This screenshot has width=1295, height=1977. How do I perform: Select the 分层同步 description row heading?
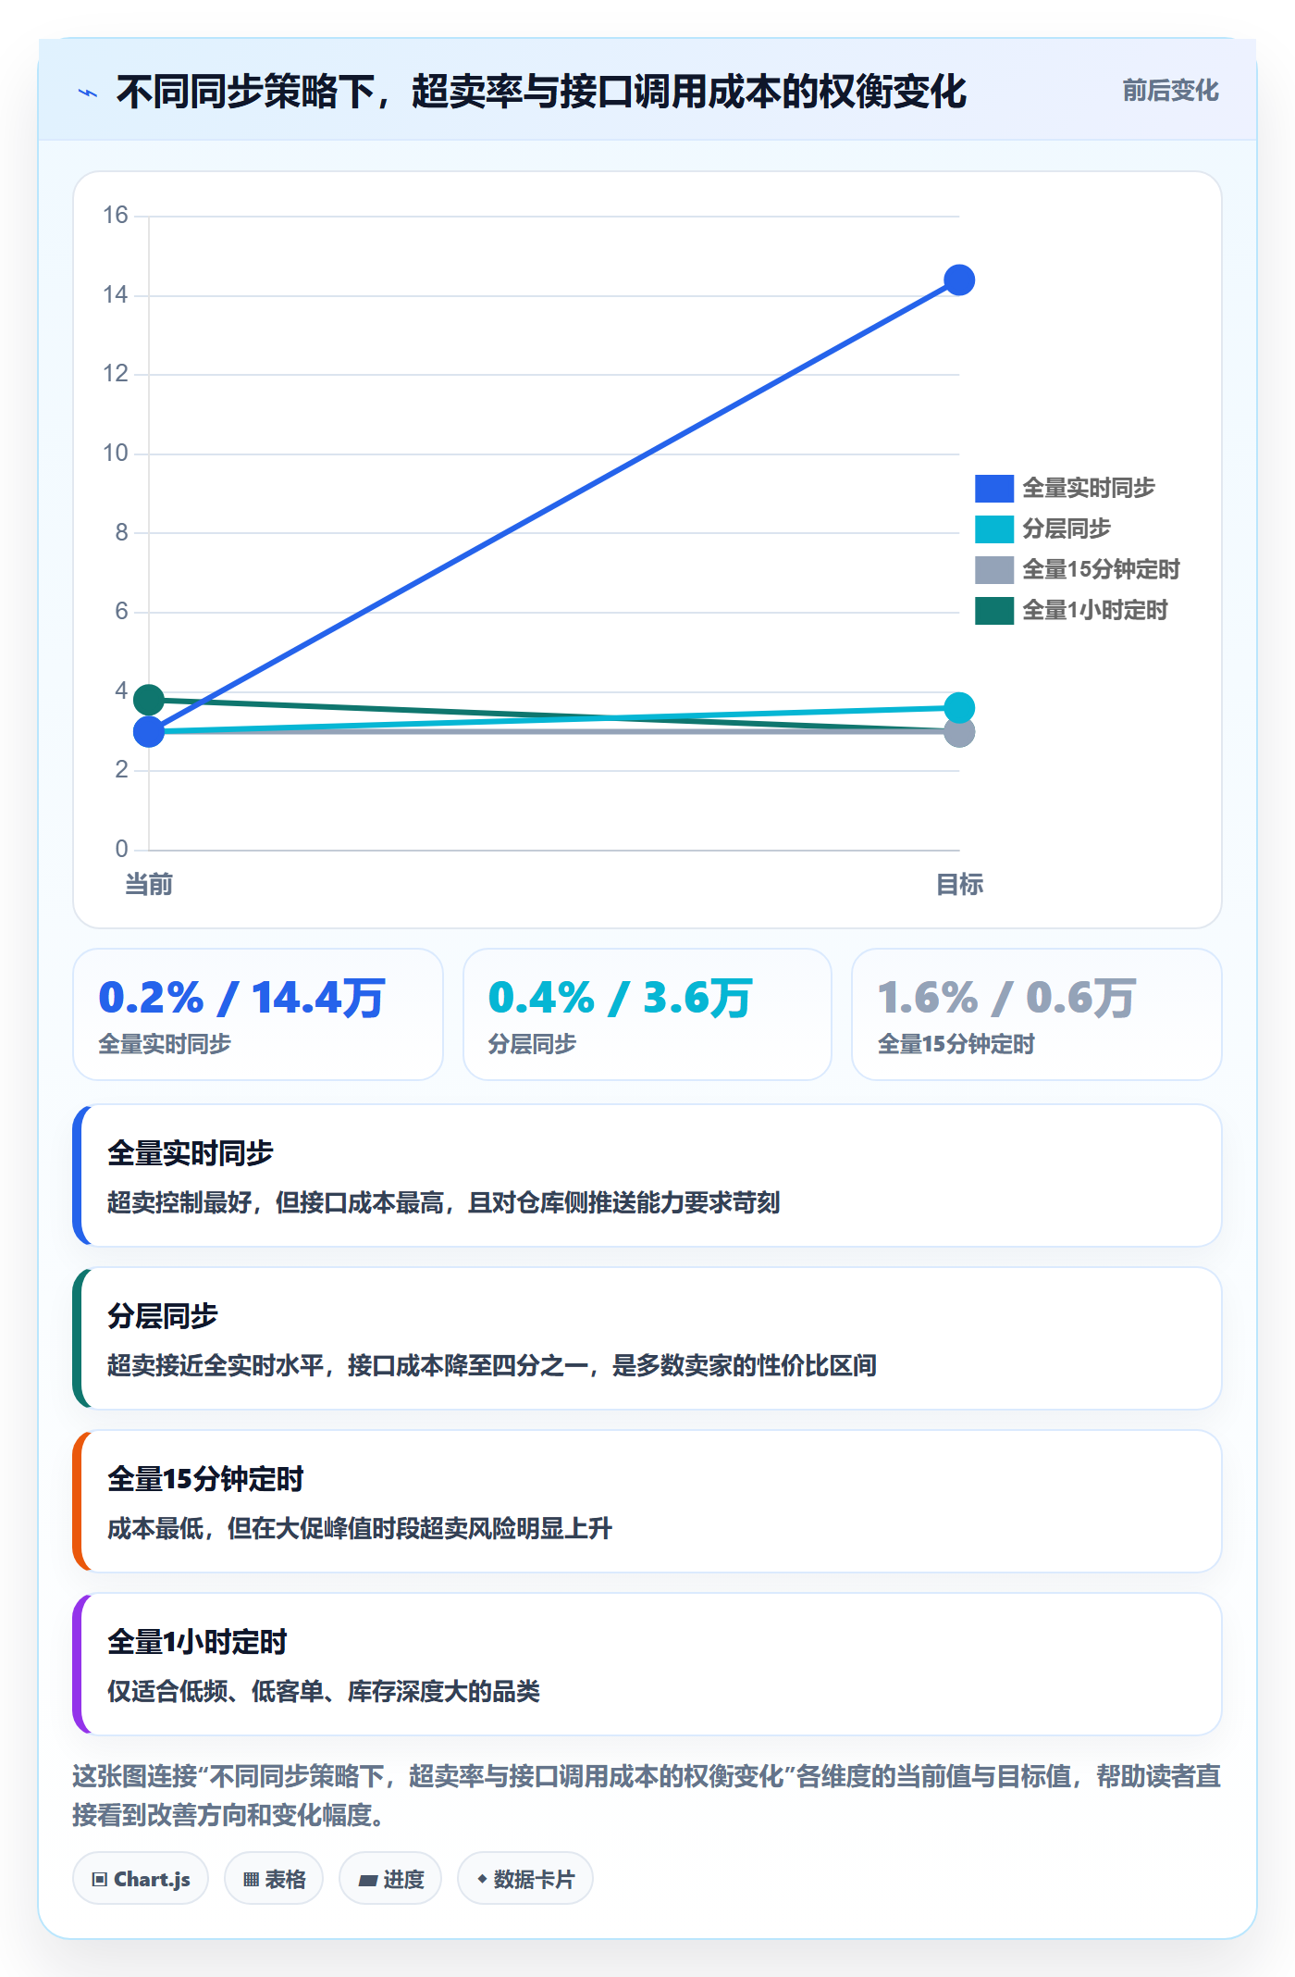click(163, 1316)
